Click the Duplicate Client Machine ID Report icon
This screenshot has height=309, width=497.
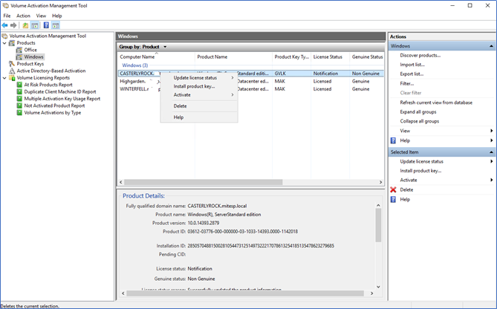(19, 92)
